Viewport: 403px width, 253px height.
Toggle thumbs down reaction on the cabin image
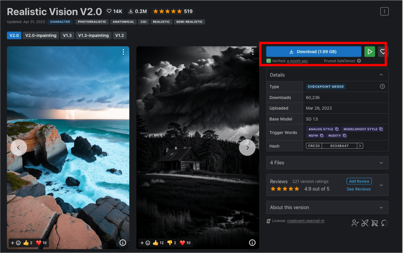[172, 243]
